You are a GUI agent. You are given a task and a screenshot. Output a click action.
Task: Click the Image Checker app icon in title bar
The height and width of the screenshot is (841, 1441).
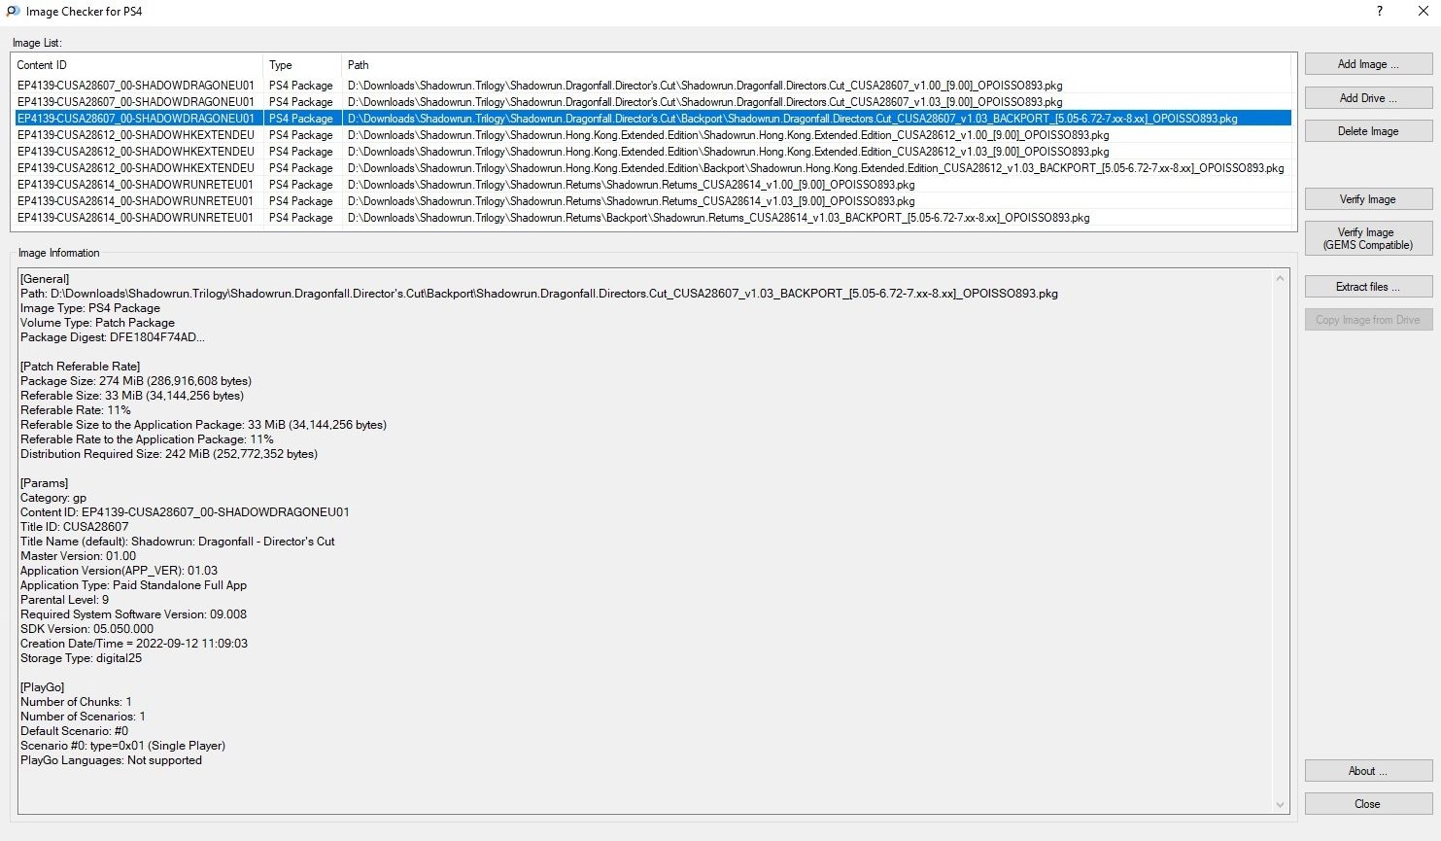[13, 12]
